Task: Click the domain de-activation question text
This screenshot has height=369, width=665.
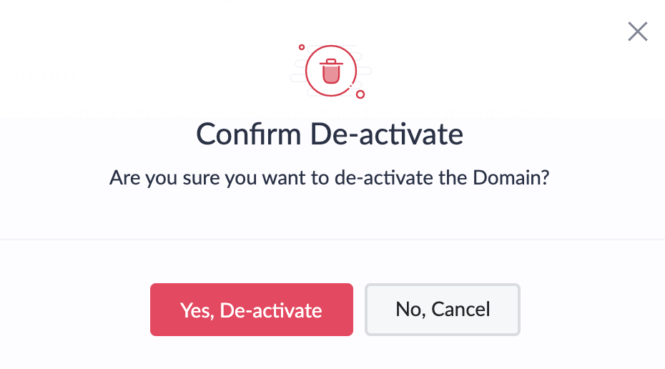Action: point(329,177)
